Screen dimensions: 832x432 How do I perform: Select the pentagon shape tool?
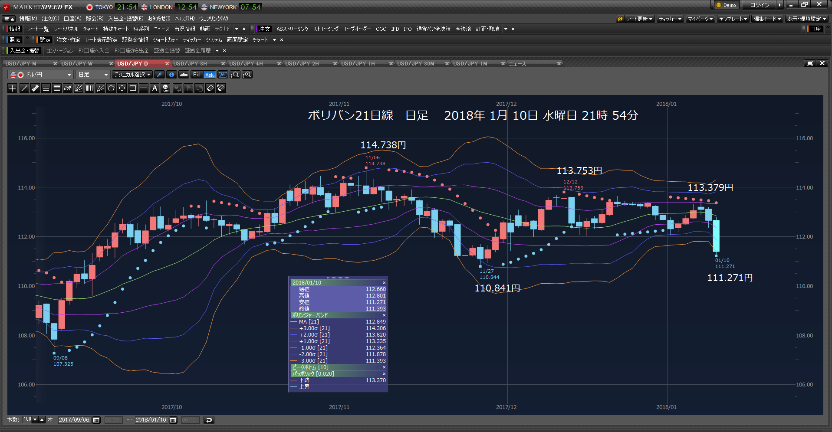point(111,88)
